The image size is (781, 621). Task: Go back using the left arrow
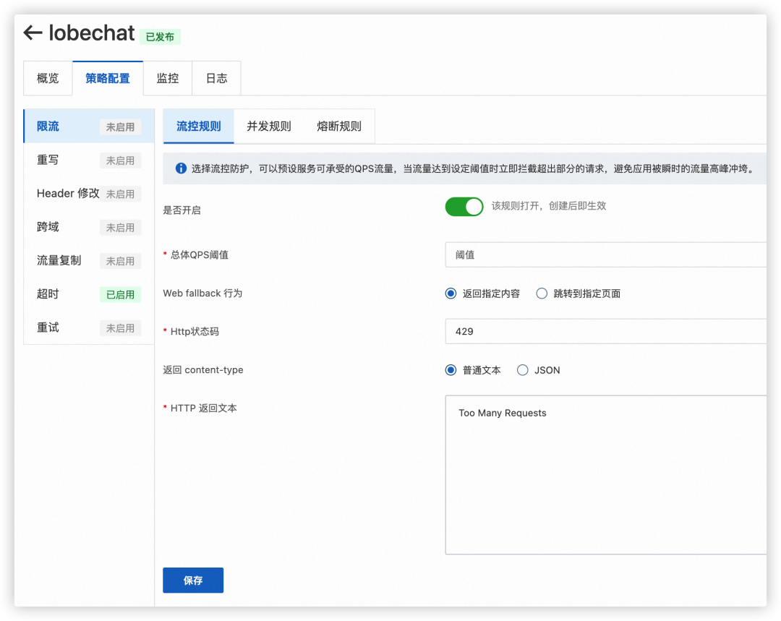pyautogui.click(x=33, y=33)
